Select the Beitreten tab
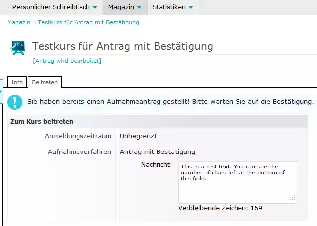This screenshot has height=226, width=317. point(45,82)
